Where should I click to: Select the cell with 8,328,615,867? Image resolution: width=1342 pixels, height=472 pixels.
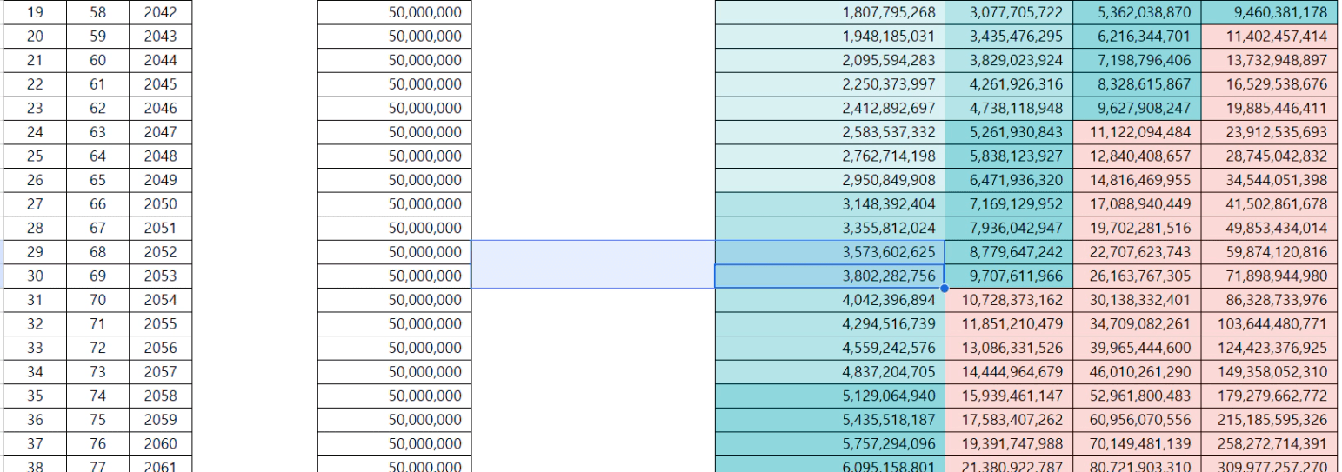pyautogui.click(x=1137, y=84)
